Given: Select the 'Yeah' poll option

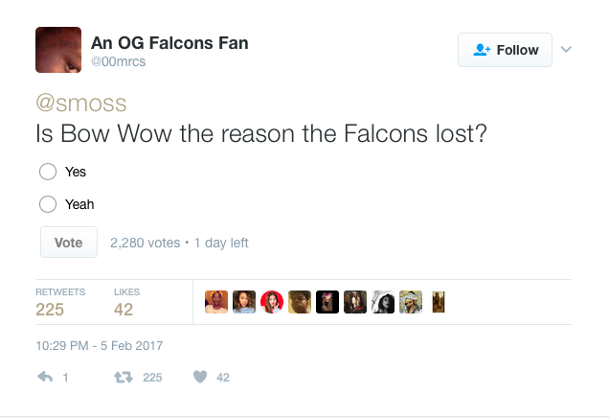Looking at the screenshot, I should (48, 203).
